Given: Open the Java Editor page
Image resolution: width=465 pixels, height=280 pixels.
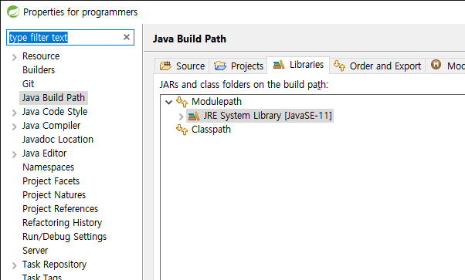Looking at the screenshot, I should (x=45, y=153).
